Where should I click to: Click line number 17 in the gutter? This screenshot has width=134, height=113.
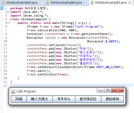[5, 67]
